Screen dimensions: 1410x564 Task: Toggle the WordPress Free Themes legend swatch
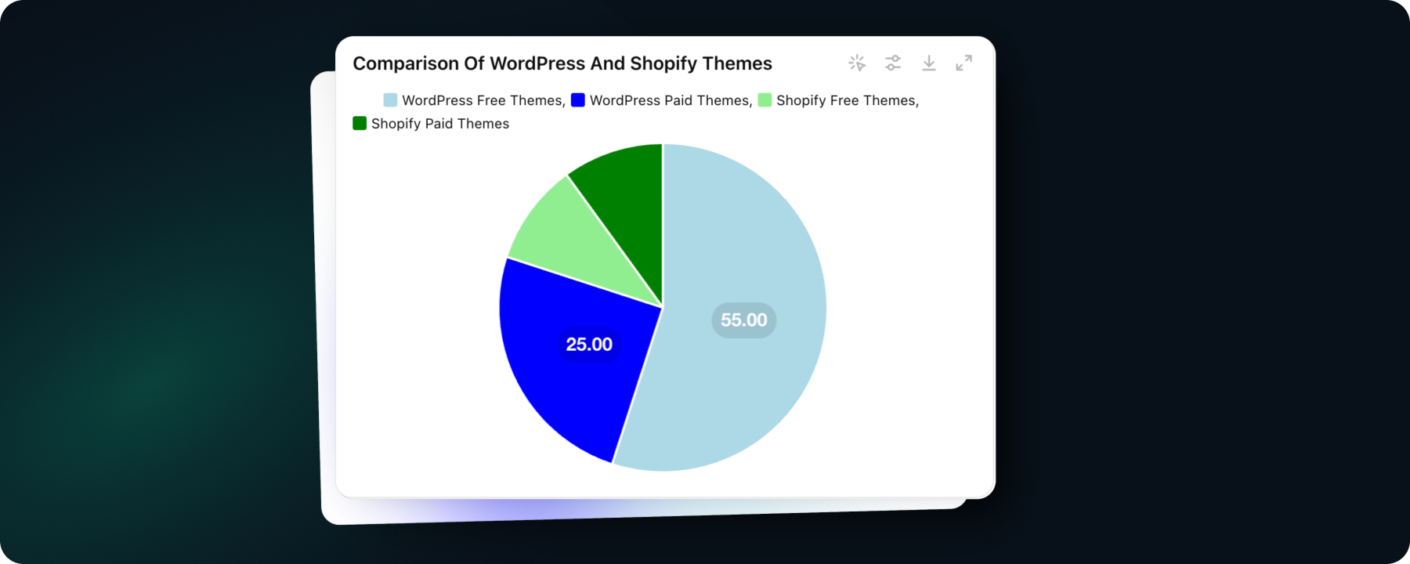(390, 100)
